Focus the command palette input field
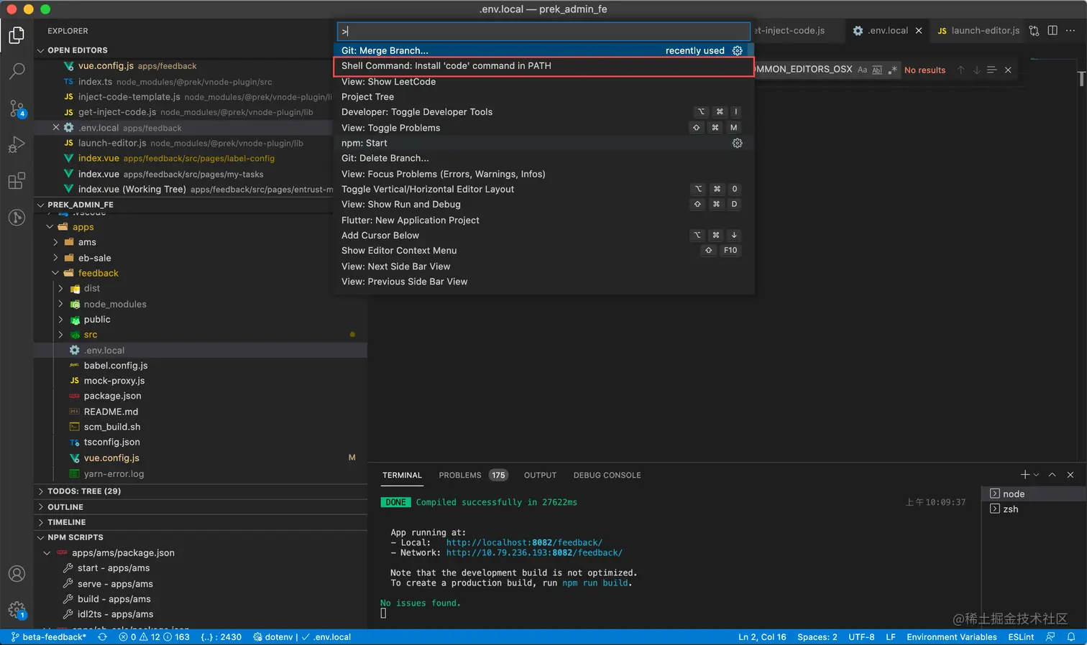 click(x=543, y=32)
